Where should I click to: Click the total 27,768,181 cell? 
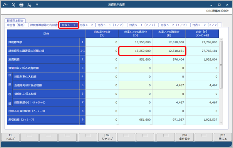[202, 51]
